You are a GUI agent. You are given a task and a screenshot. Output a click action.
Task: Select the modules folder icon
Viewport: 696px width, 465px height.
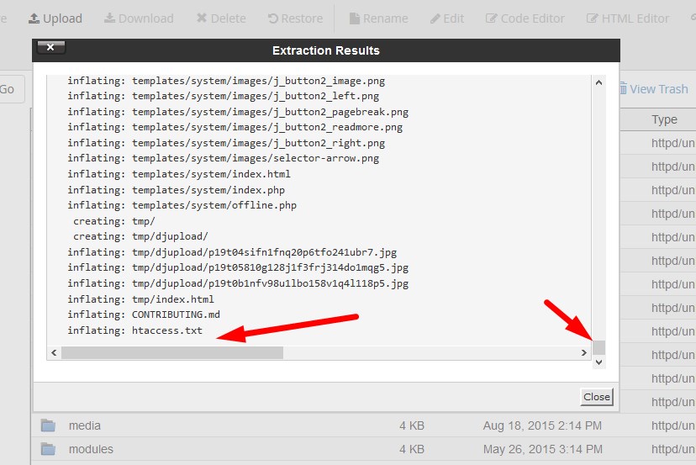pos(48,449)
